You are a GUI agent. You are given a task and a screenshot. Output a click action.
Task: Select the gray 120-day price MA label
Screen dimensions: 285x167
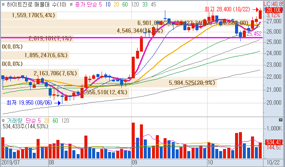(x=135, y=5)
